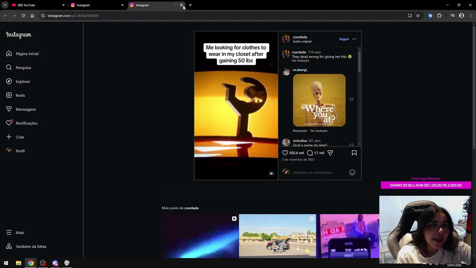The width and height of the screenshot is (476, 268).
Task: Open Discord from taskbar
Action: coord(55,263)
